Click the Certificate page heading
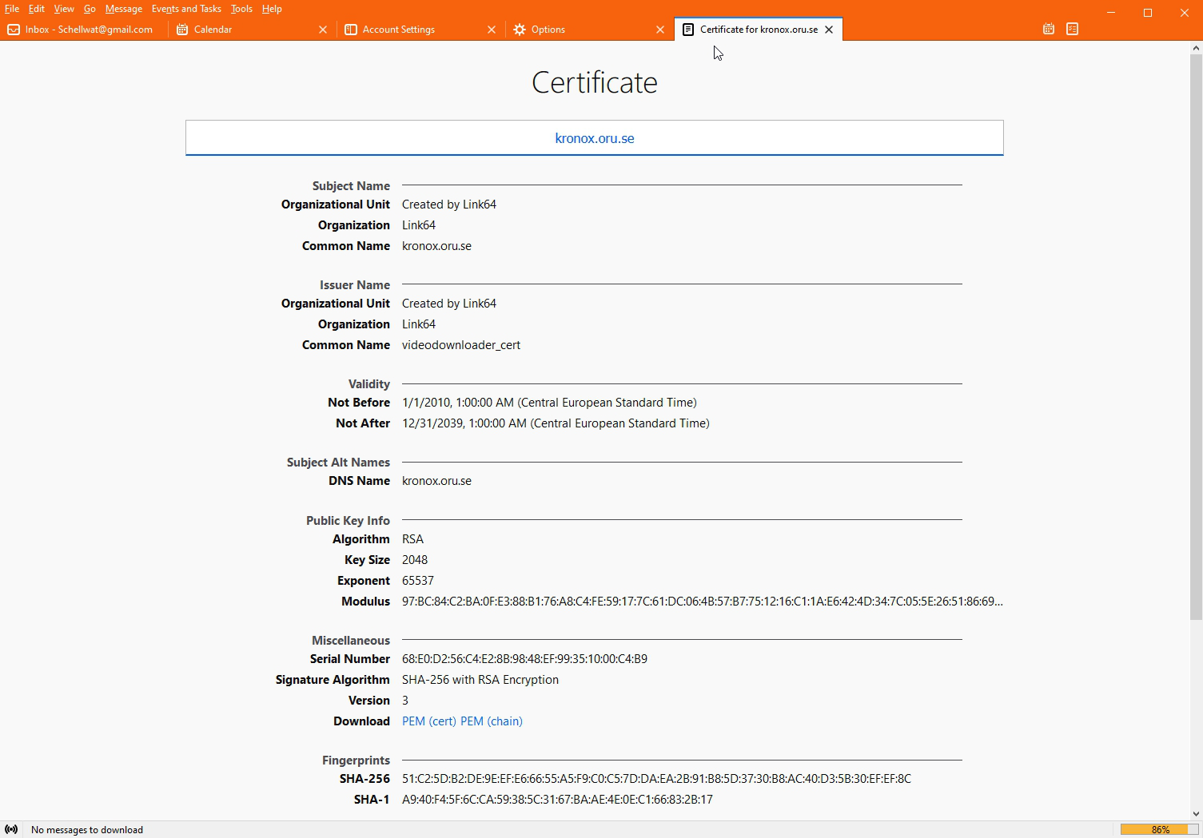1203x838 pixels. point(595,82)
